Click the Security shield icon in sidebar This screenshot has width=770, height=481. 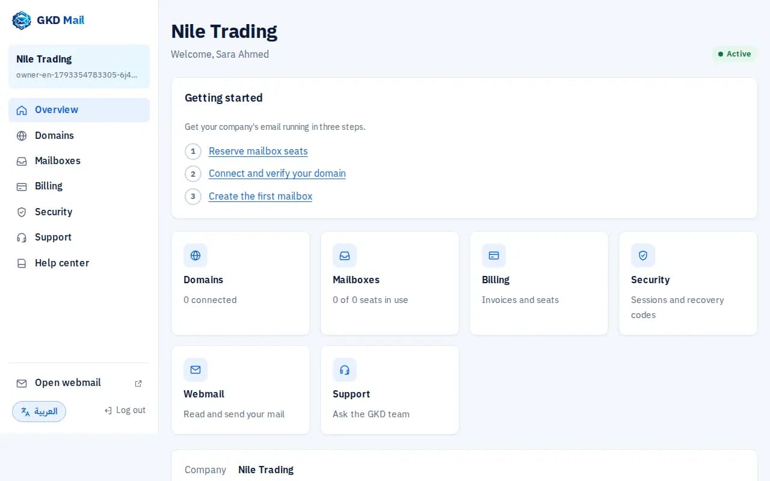pyautogui.click(x=22, y=212)
